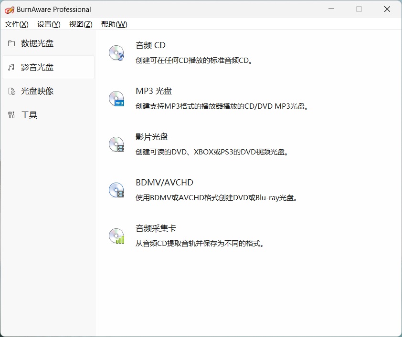Launch the MP3 光盘 project title
Image resolution: width=402 pixels, height=337 pixels.
coord(154,91)
